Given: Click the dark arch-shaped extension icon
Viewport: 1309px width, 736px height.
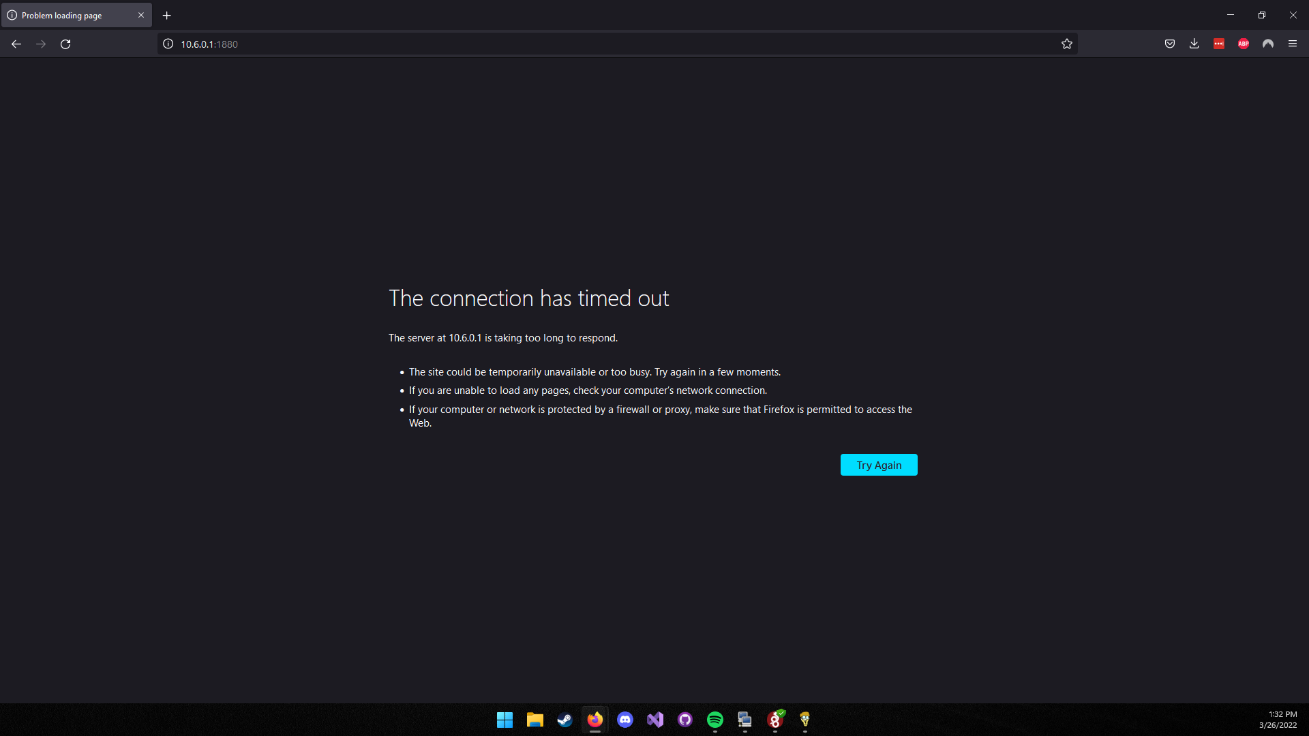Looking at the screenshot, I should click(1268, 44).
